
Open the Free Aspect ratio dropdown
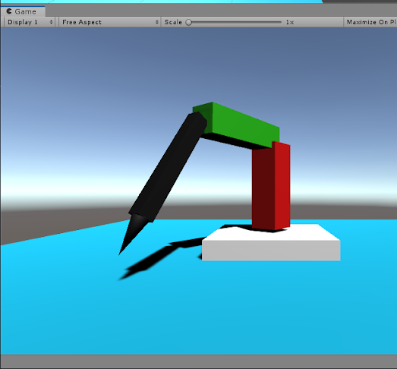[x=109, y=22]
